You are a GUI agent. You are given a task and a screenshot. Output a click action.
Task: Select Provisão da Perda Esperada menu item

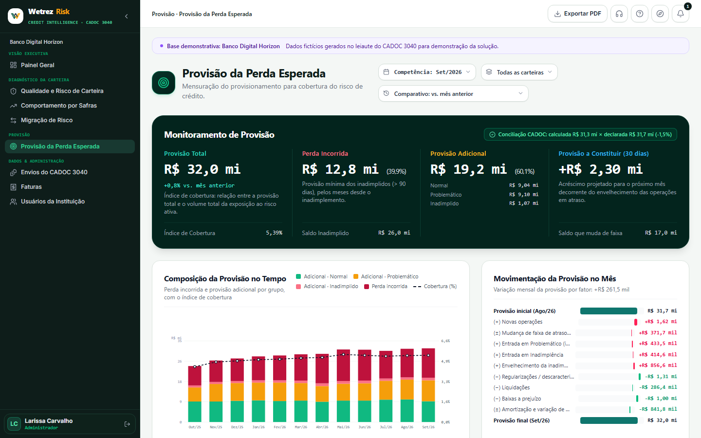pyautogui.click(x=70, y=146)
